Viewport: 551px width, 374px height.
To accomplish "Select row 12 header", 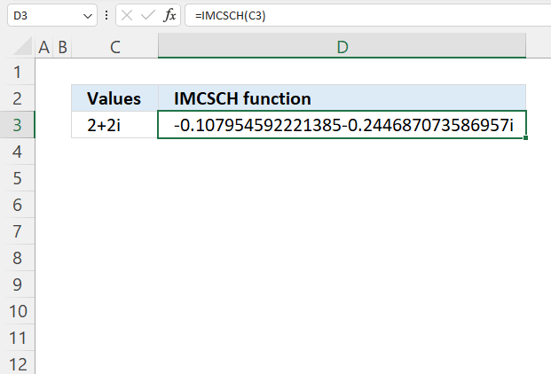I will (17, 363).
